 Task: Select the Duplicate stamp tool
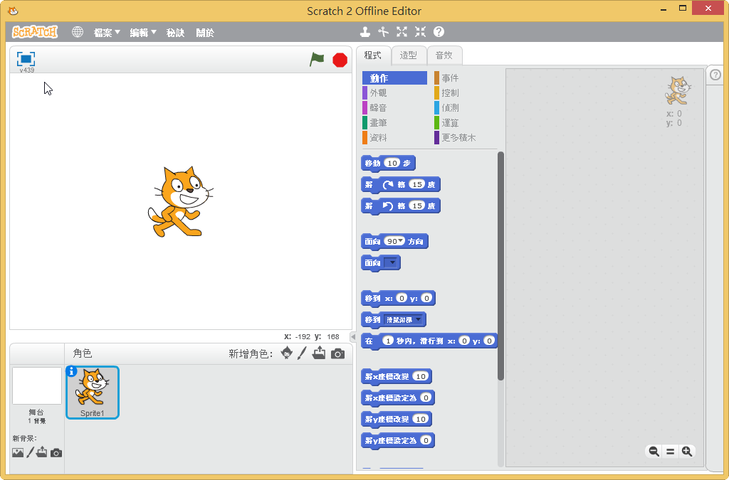tap(365, 31)
